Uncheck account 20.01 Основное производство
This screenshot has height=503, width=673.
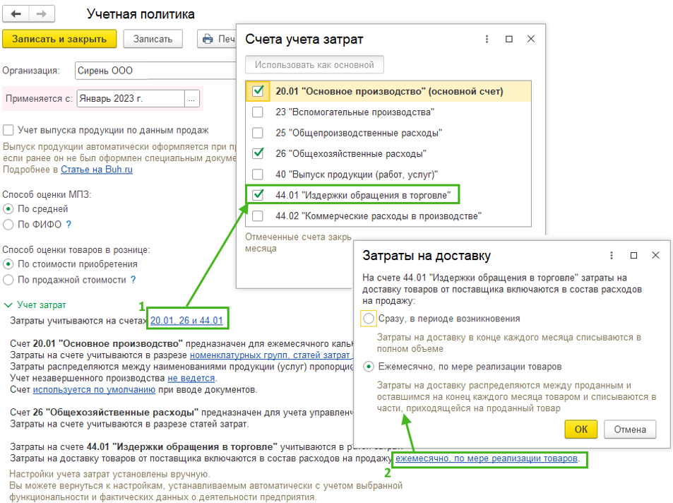coord(258,91)
